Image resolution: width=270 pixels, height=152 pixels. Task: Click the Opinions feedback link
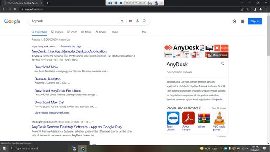coord(221,136)
